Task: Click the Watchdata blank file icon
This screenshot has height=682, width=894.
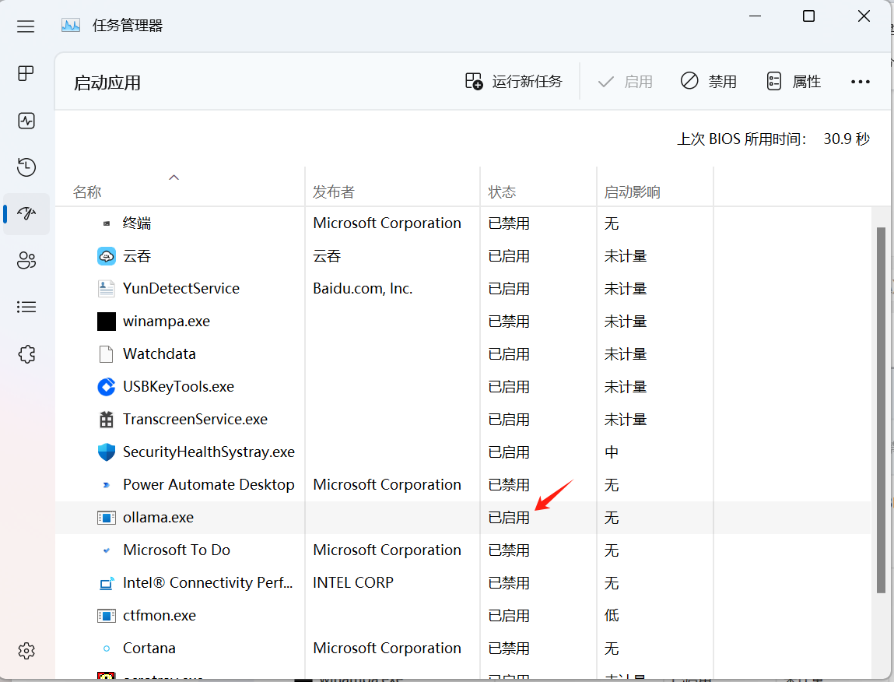Action: [x=107, y=353]
